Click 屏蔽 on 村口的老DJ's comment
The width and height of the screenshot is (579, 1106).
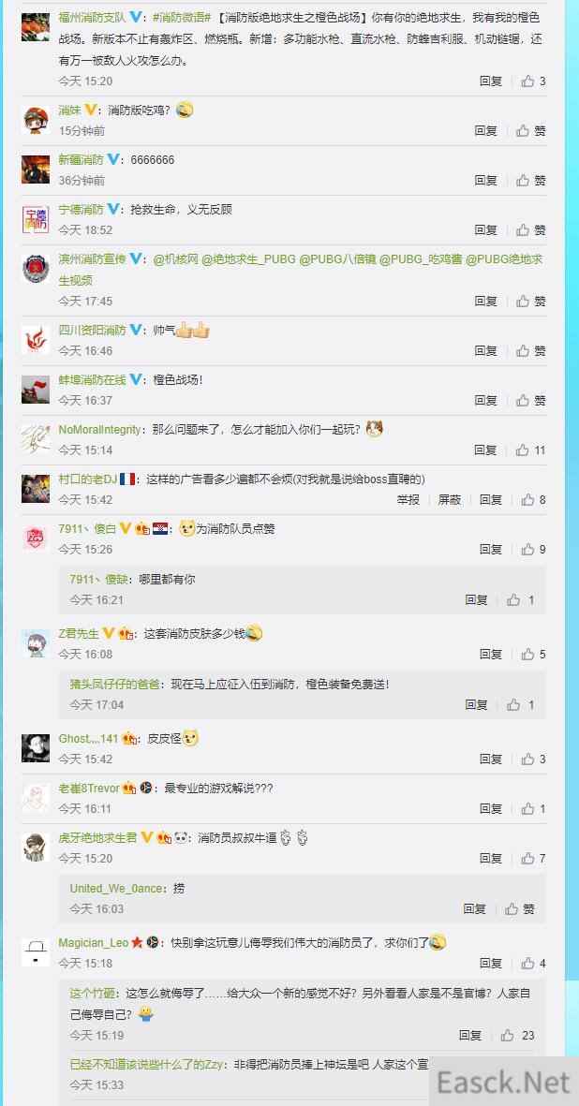pyautogui.click(x=450, y=499)
